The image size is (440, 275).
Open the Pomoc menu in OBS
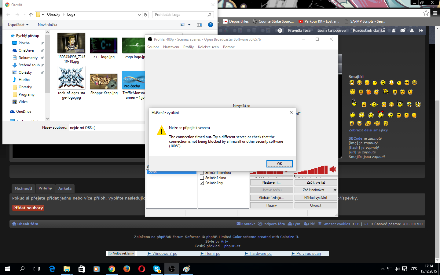pyautogui.click(x=229, y=47)
